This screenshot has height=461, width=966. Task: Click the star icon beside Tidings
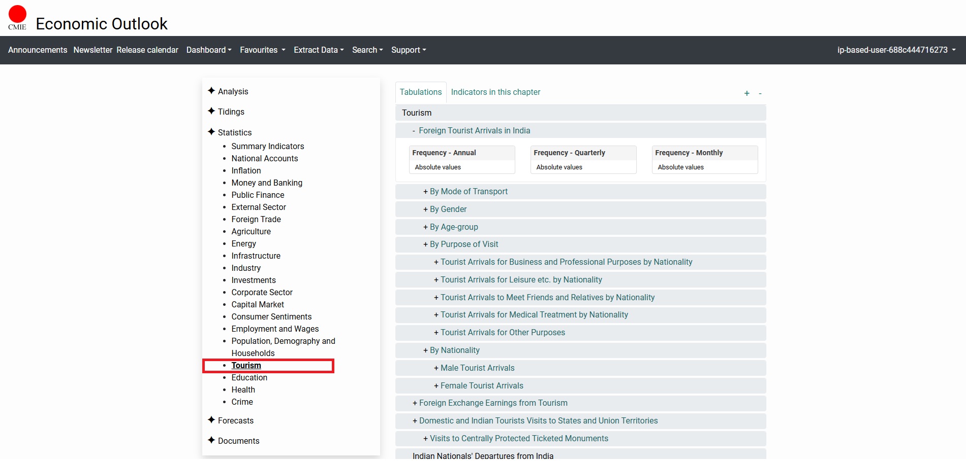(211, 111)
